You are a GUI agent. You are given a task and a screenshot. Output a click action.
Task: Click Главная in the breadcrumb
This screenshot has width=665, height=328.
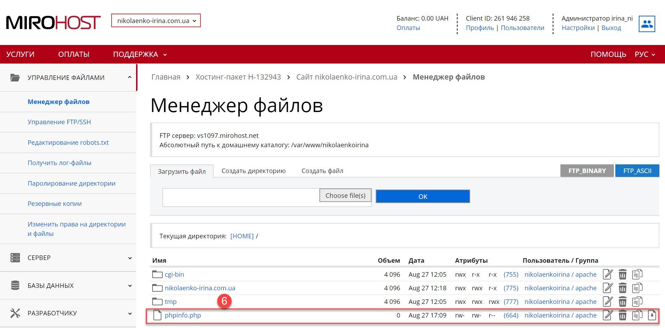(166, 77)
